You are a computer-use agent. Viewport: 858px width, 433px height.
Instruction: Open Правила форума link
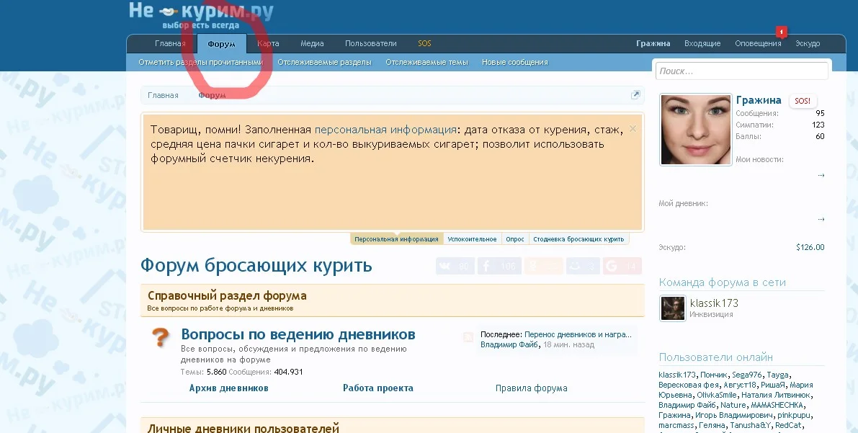click(532, 388)
